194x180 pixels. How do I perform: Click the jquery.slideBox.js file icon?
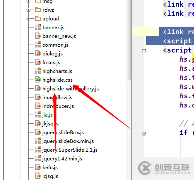point(38,132)
